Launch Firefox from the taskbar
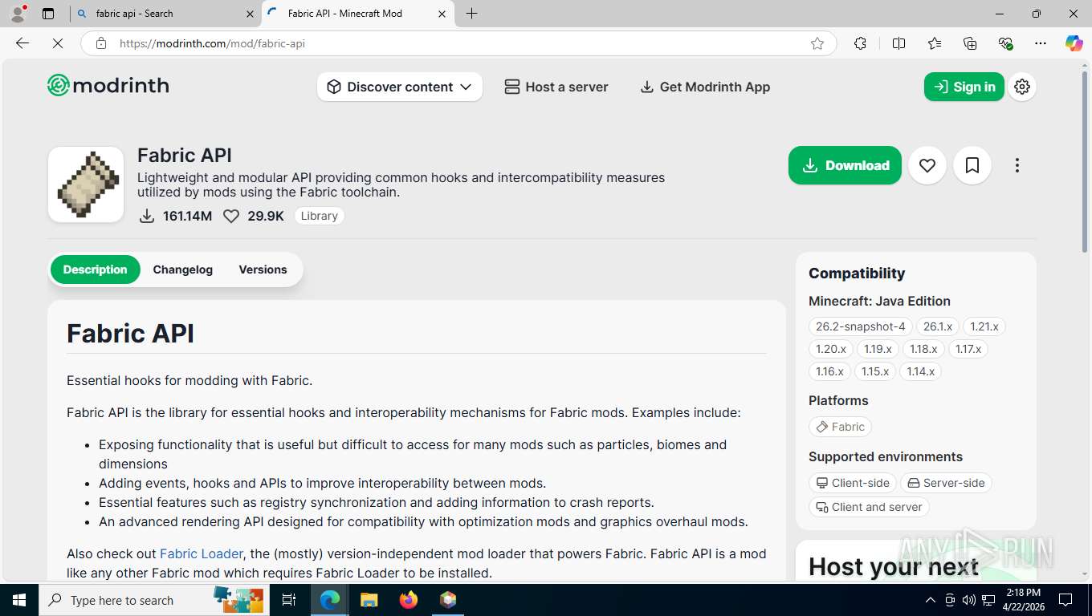1092x616 pixels. pos(409,600)
